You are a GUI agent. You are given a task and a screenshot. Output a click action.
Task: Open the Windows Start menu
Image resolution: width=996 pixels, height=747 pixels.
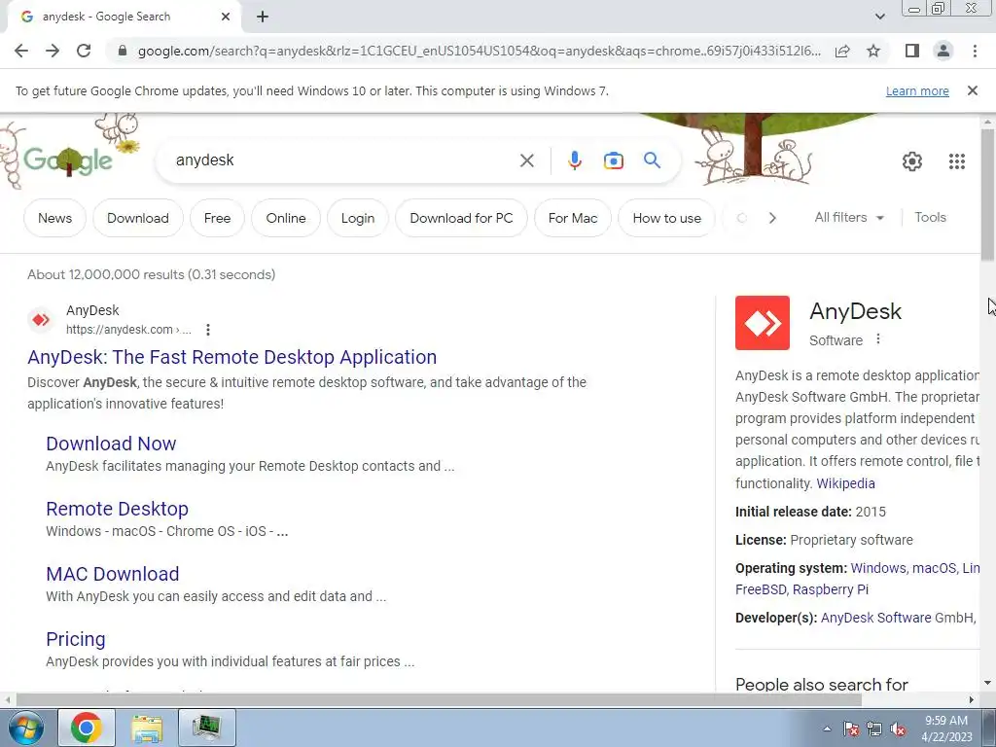coord(25,728)
